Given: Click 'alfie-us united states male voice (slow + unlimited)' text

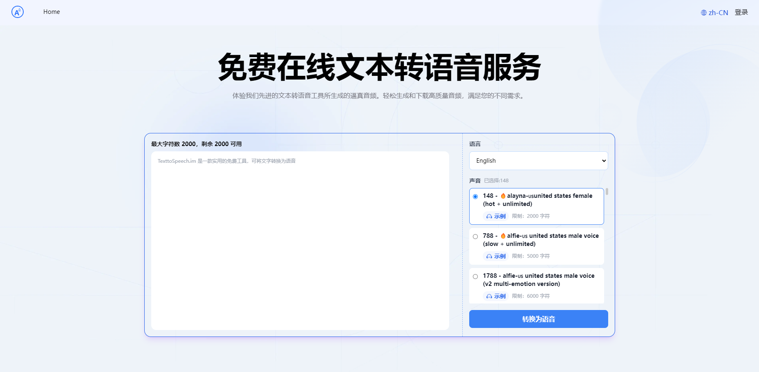Looking at the screenshot, I should tap(541, 240).
